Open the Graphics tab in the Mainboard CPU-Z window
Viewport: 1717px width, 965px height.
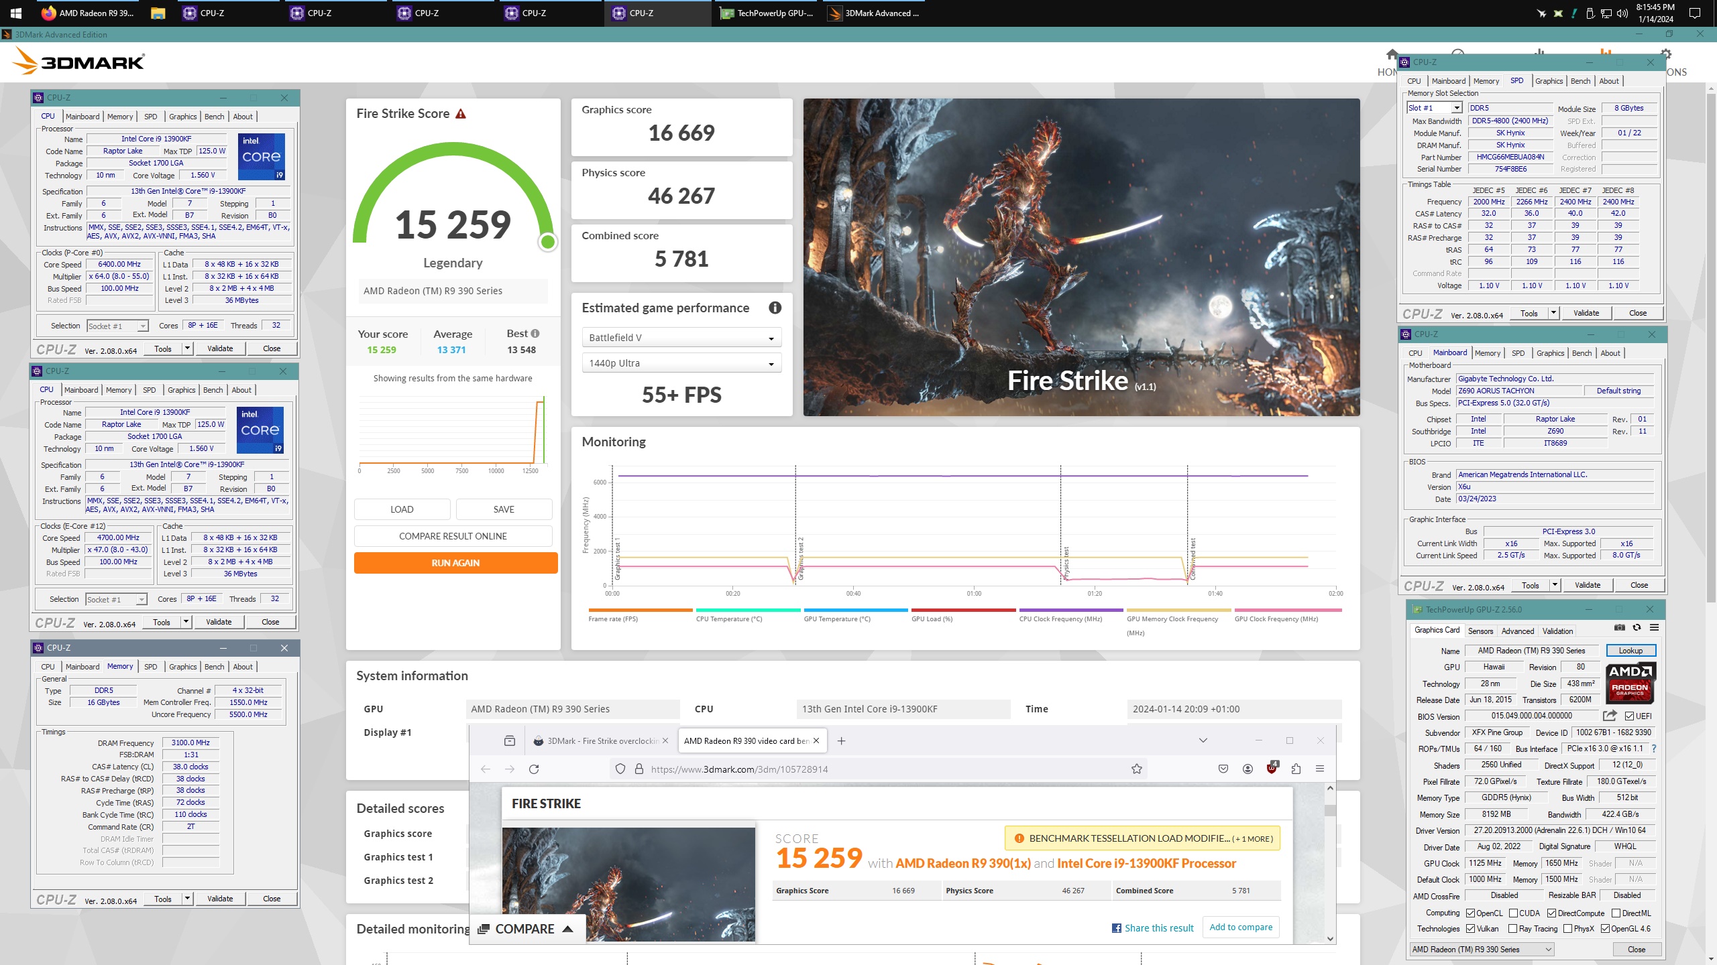[x=1550, y=353]
